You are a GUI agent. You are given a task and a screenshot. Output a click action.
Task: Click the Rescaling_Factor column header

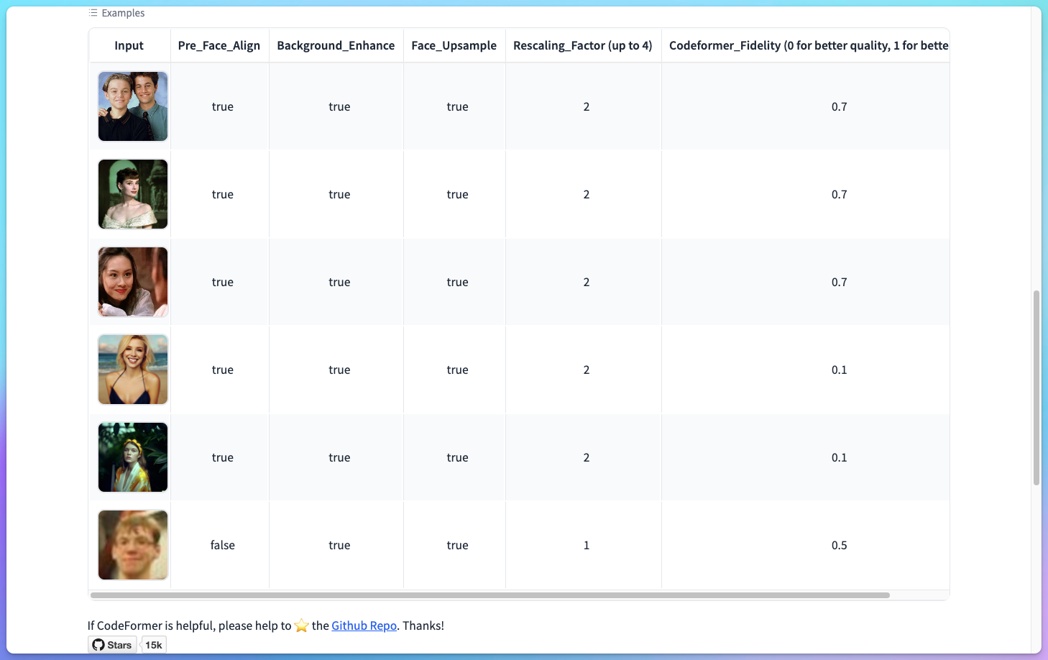(x=582, y=45)
